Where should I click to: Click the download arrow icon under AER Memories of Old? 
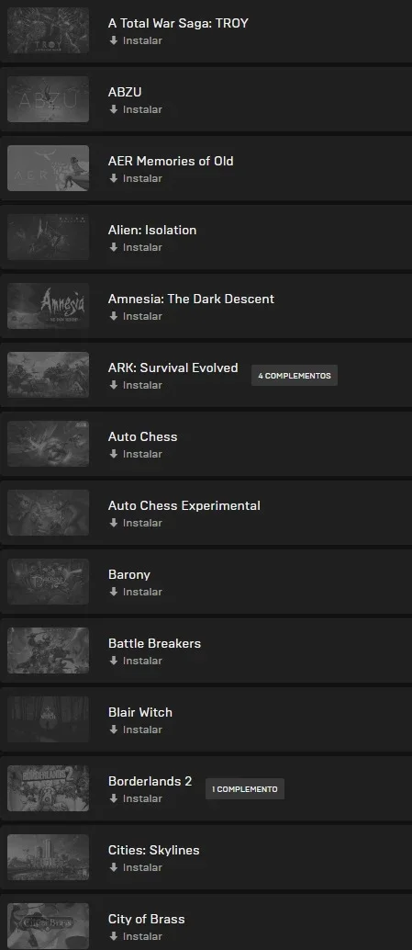click(x=113, y=178)
